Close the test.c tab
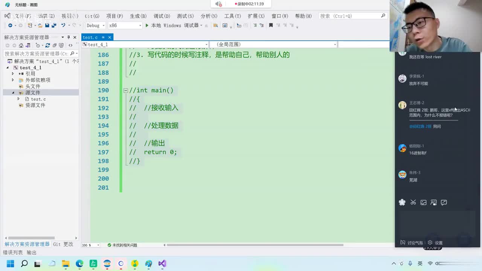This screenshot has width=482, height=271. [x=110, y=37]
